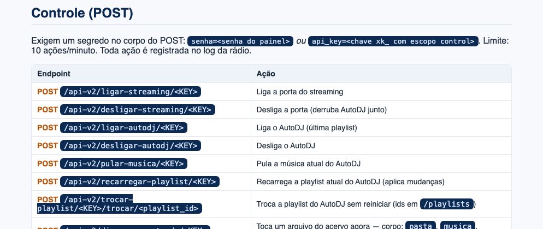The height and width of the screenshot is (229, 543).
Task: Click 'Pula a música atual do AutoDJ' text
Action: [308, 164]
